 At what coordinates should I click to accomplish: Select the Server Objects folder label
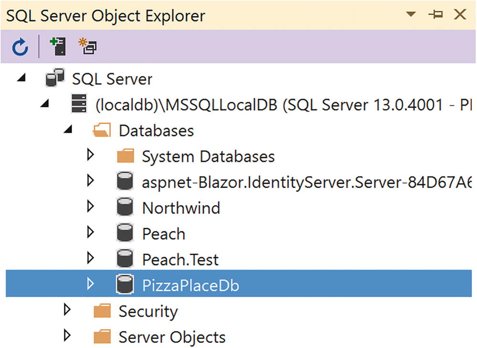click(x=172, y=337)
